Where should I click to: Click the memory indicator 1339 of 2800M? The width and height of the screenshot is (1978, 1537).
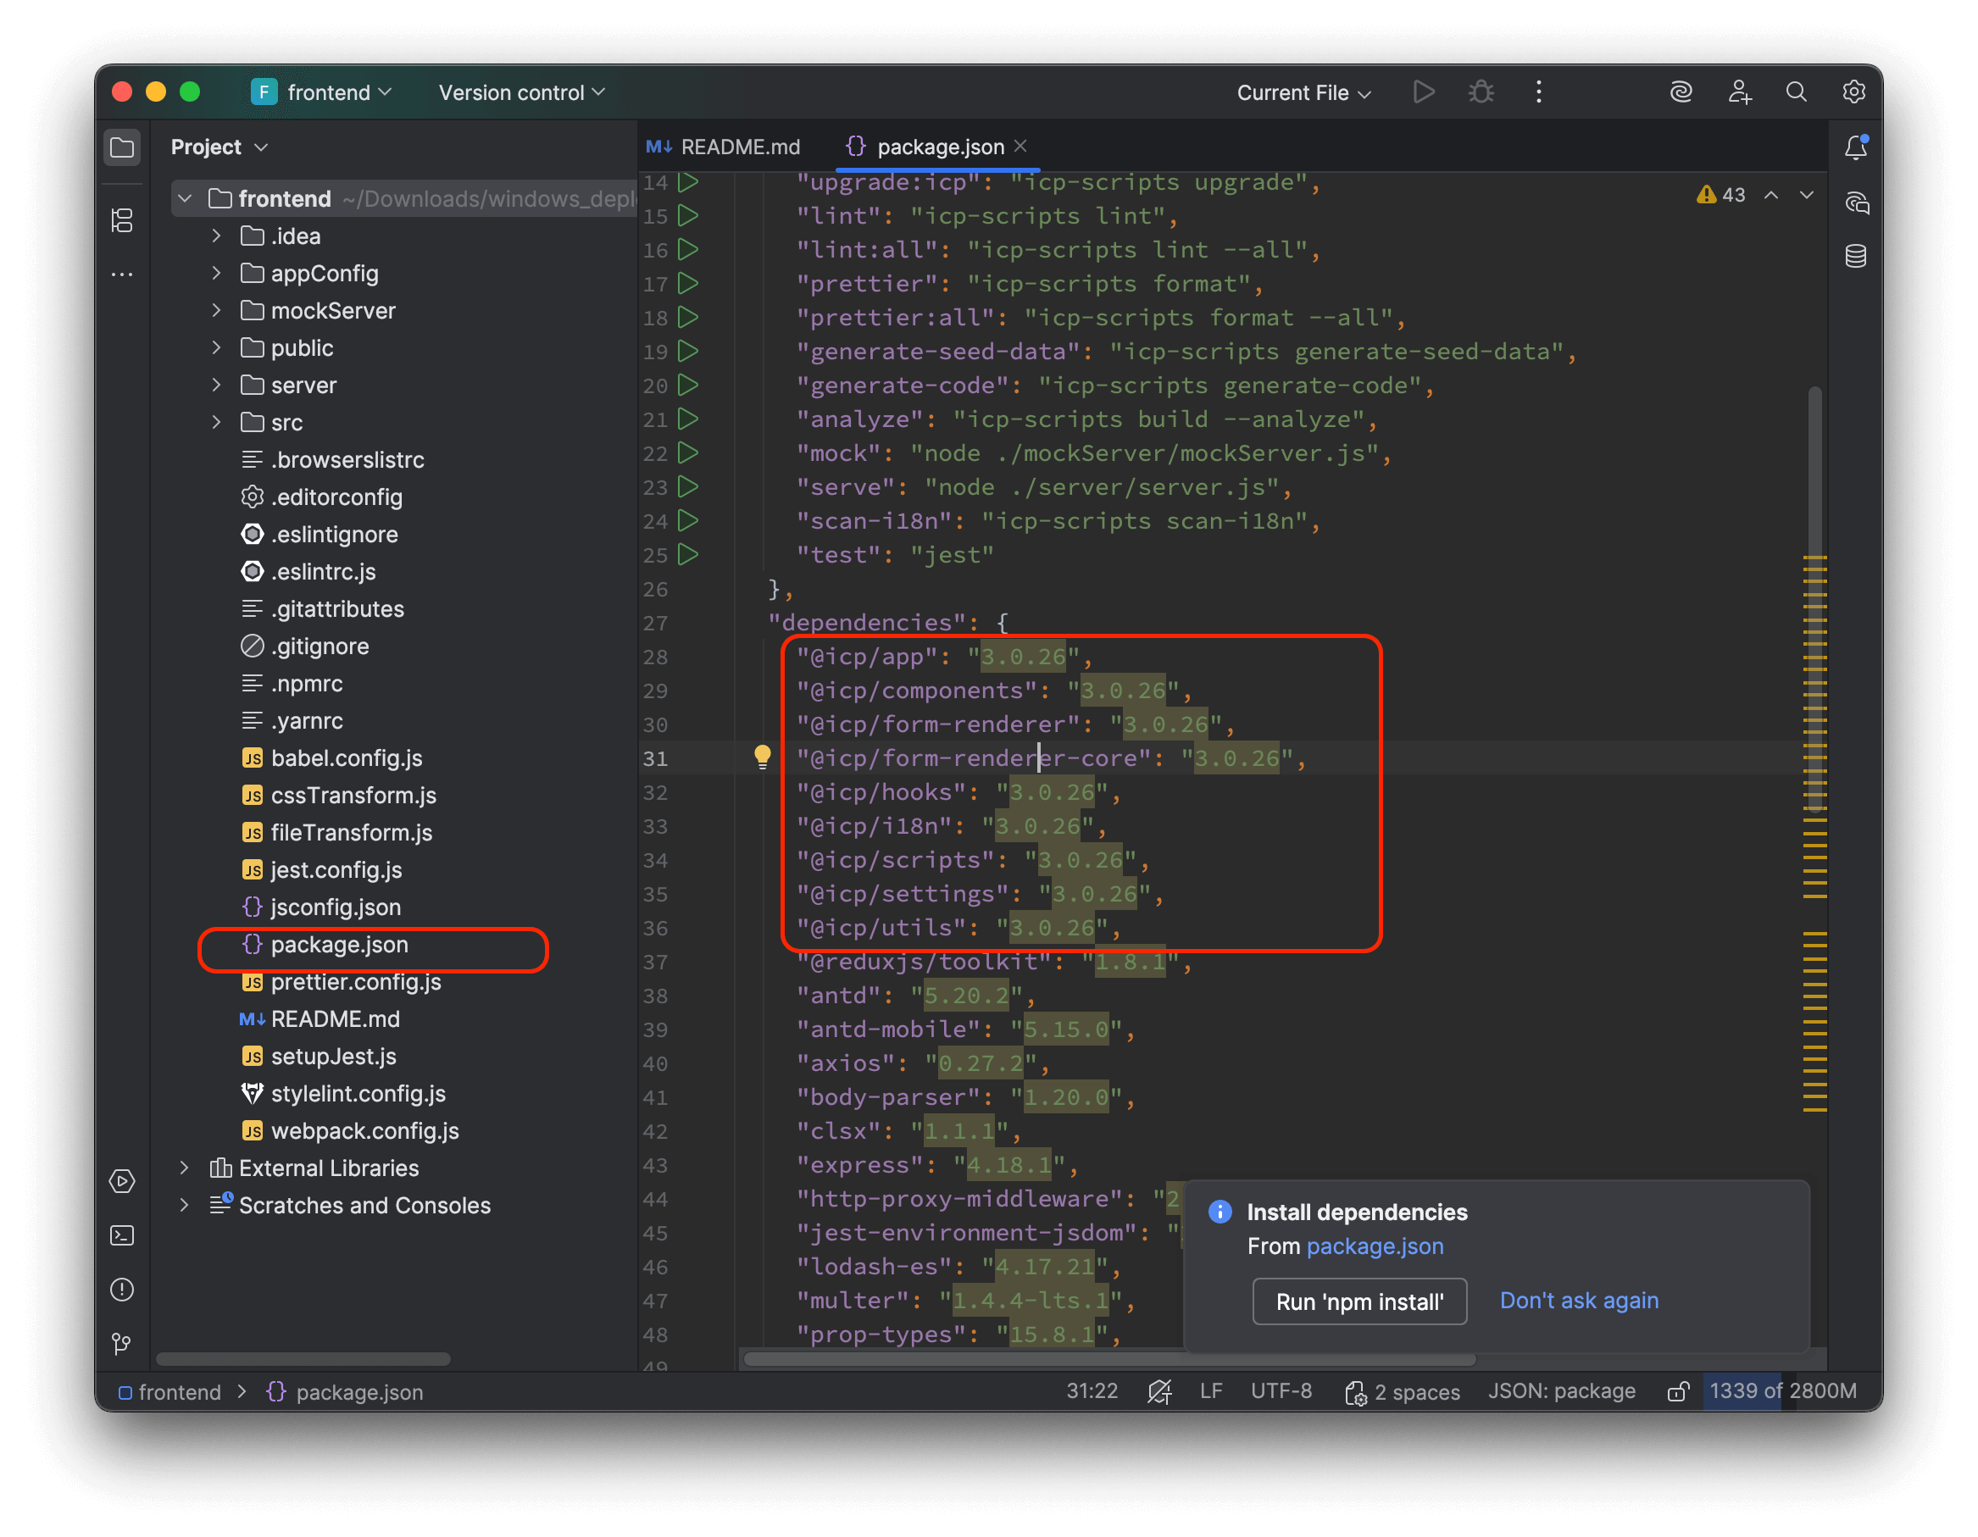click(x=1782, y=1391)
